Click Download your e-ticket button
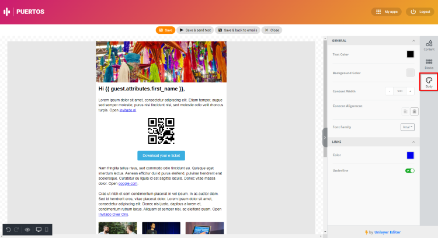 pos(161,156)
